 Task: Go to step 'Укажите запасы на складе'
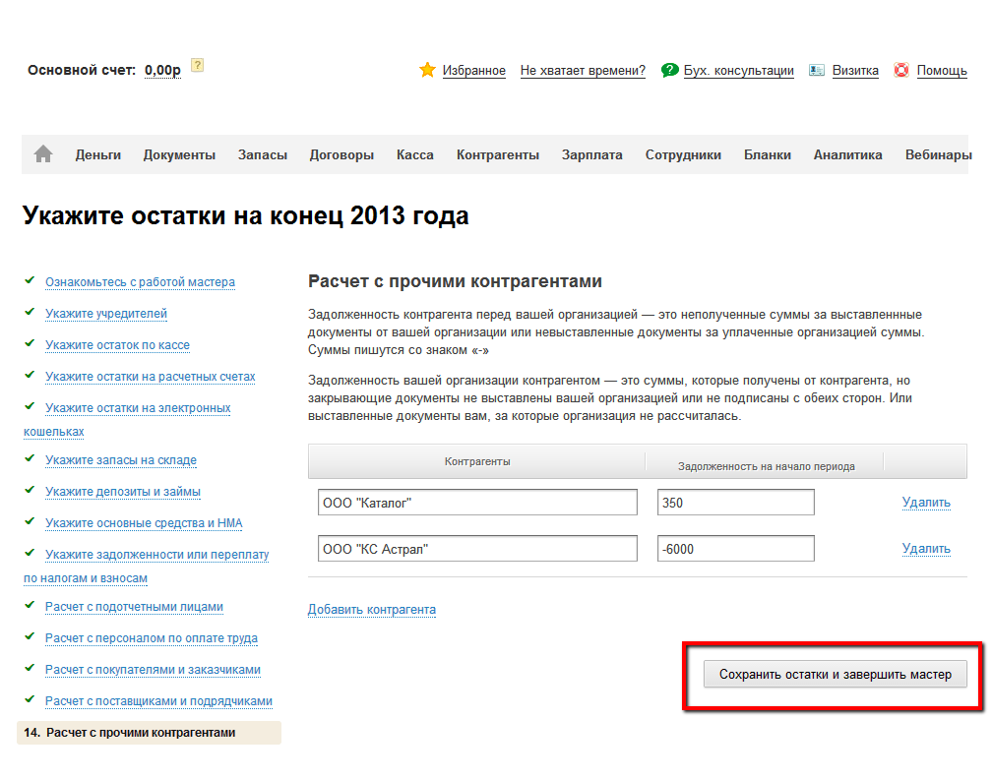click(121, 460)
